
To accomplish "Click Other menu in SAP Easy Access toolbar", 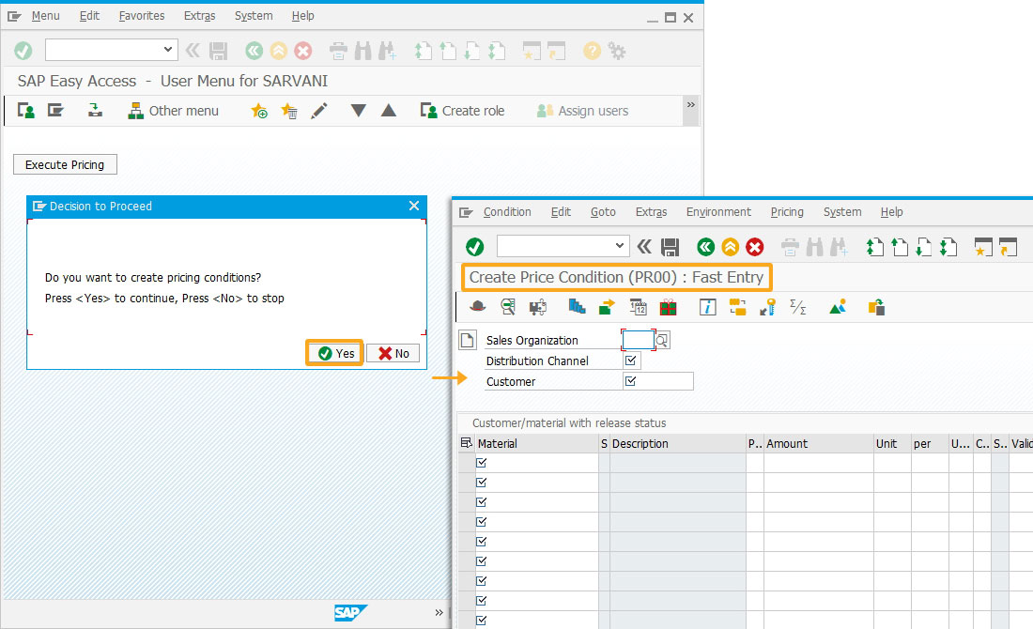I will coord(174,111).
